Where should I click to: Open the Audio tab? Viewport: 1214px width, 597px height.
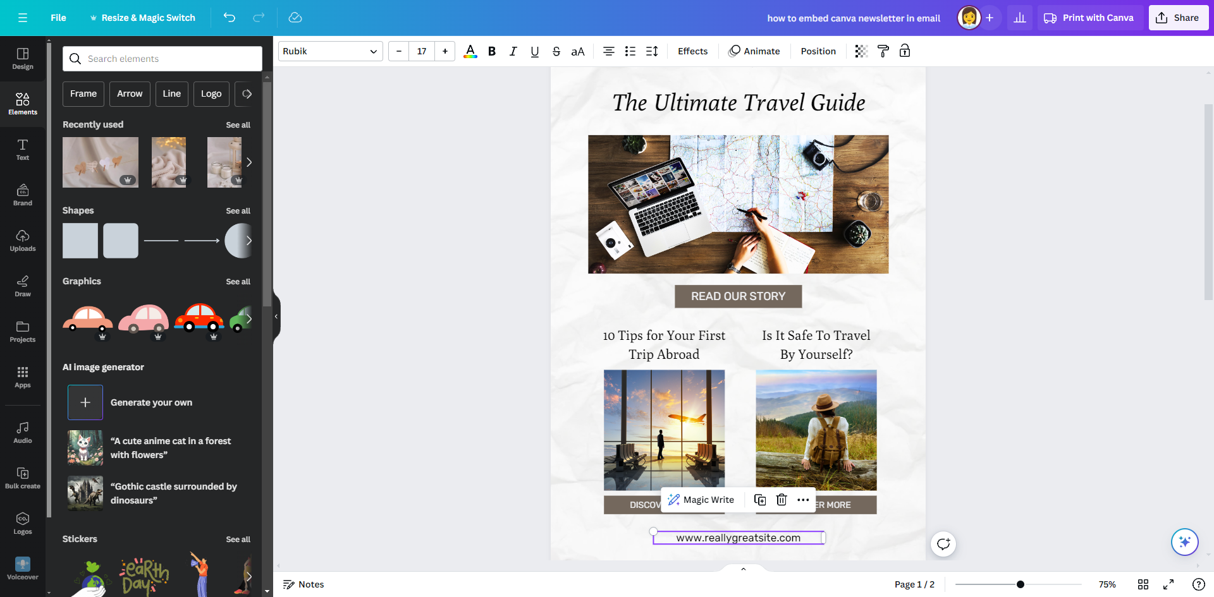[23, 433]
